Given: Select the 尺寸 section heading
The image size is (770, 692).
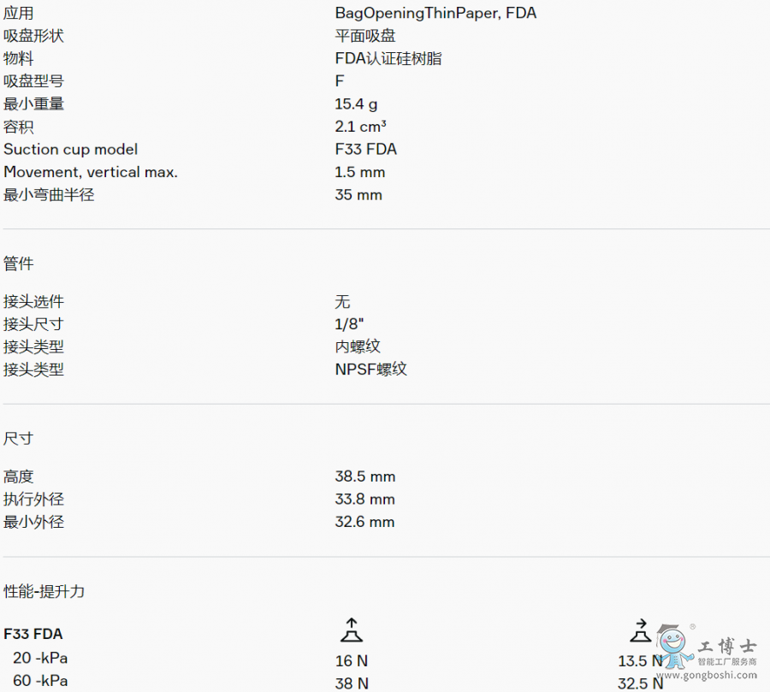Looking at the screenshot, I should (19, 438).
